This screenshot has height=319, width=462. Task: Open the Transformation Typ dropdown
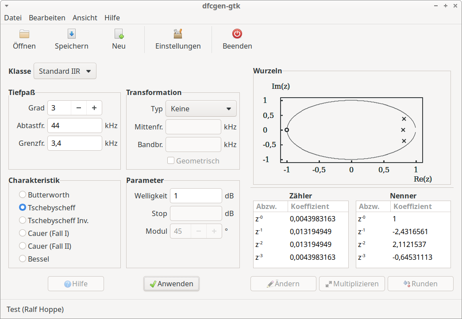click(x=201, y=109)
